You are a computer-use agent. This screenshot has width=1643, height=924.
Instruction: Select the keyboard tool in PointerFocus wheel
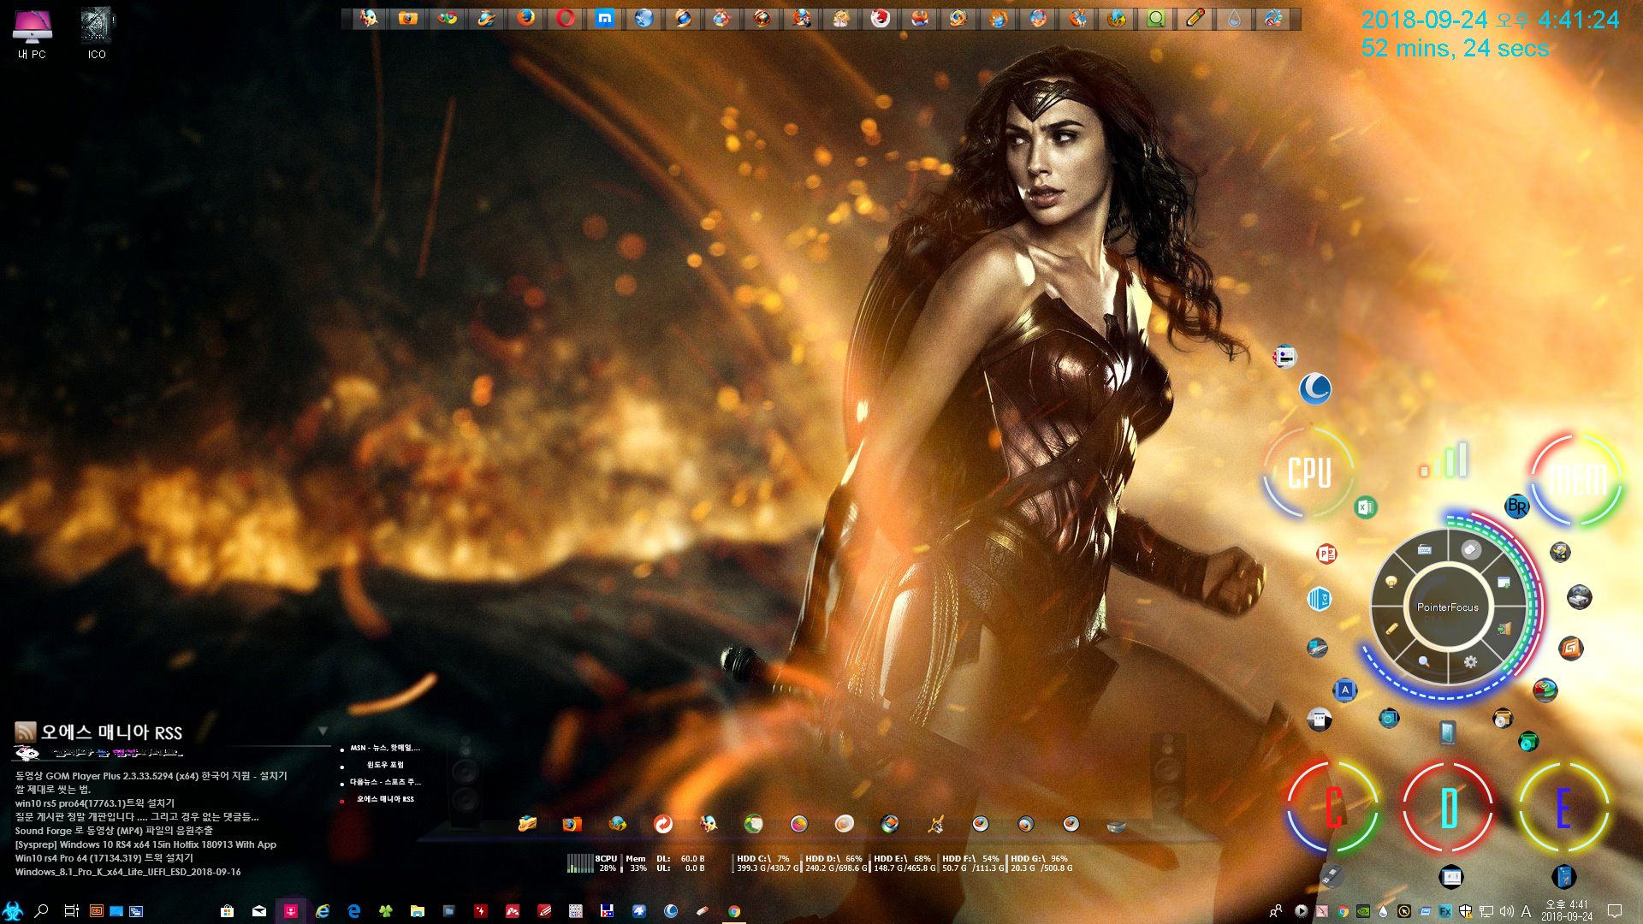[1425, 549]
